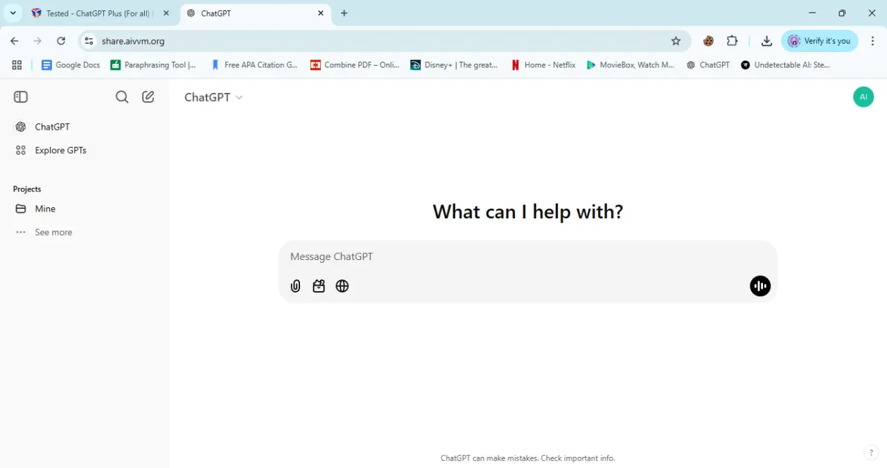Open Explore GPTs in the sidebar
Screen dimensions: 887x468
(84, 150)
